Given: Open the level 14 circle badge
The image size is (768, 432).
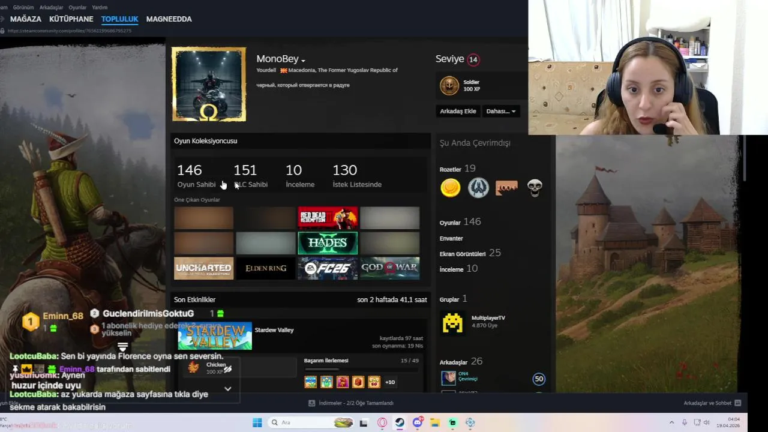Looking at the screenshot, I should (x=473, y=59).
